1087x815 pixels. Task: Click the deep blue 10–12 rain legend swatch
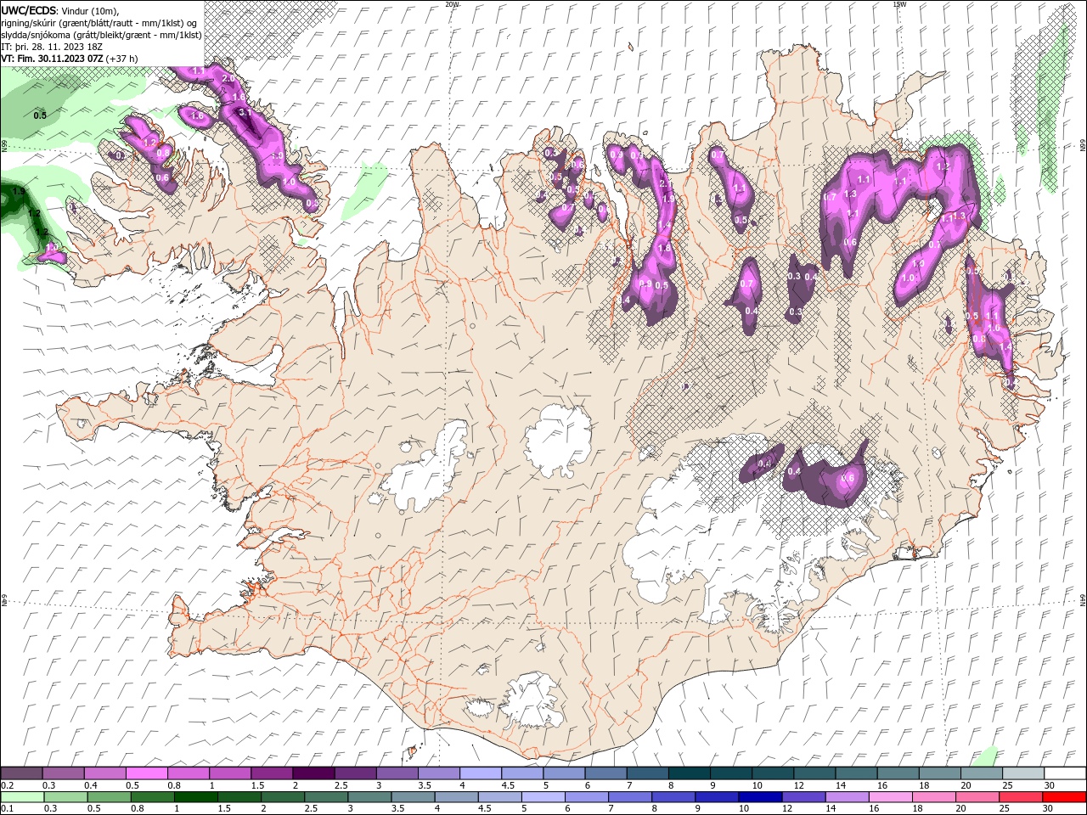758,797
